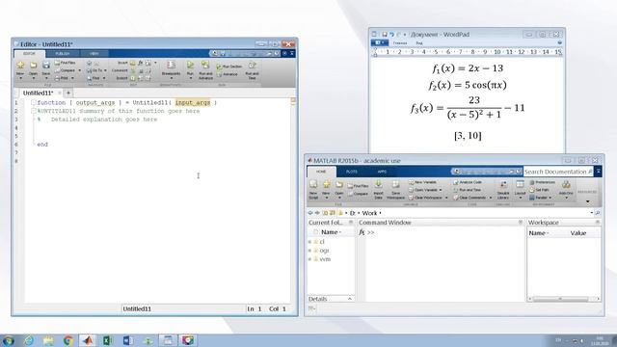Switch to the APPS tab in MATLAB
617x347 pixels.
[x=382, y=172]
